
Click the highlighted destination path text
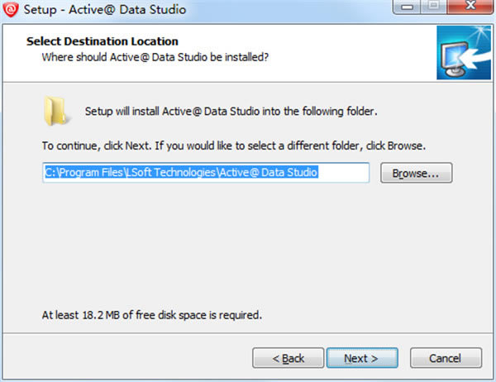(181, 173)
